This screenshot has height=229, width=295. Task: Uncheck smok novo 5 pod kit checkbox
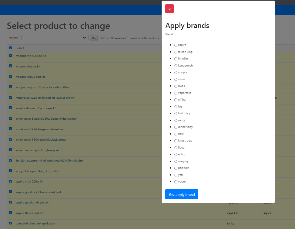[11, 118]
